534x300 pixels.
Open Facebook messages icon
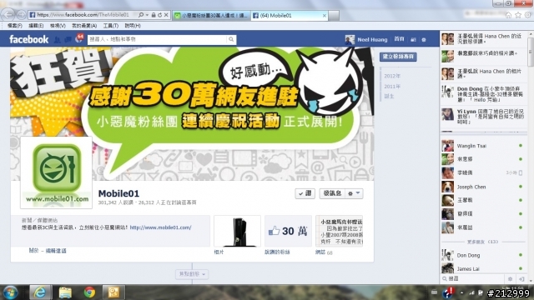[68, 40]
